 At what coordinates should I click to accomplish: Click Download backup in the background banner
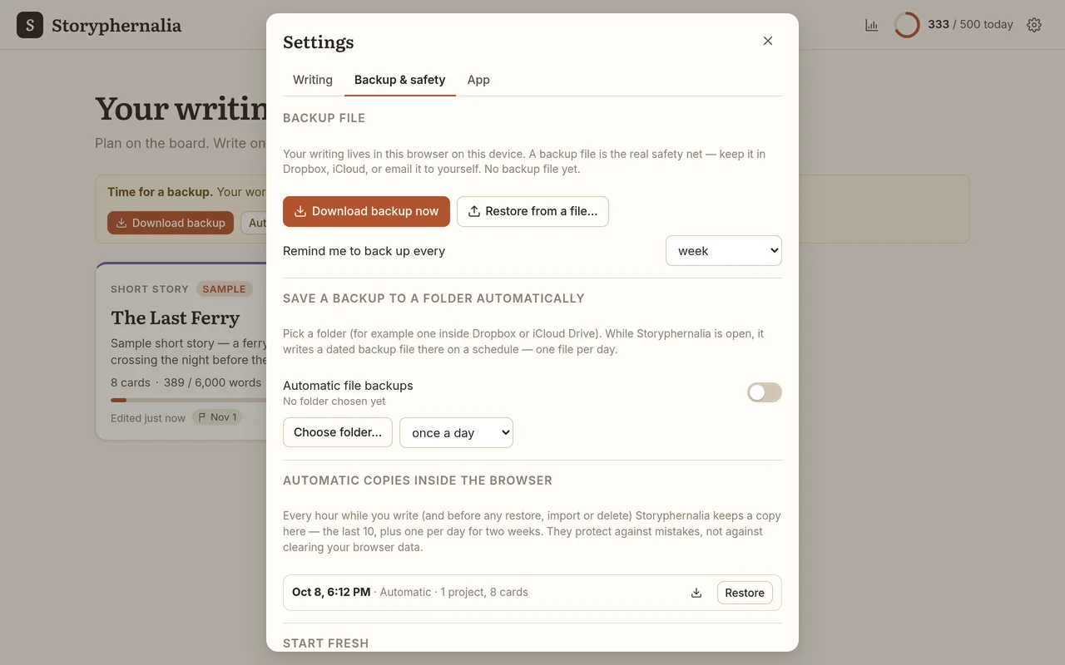point(171,223)
